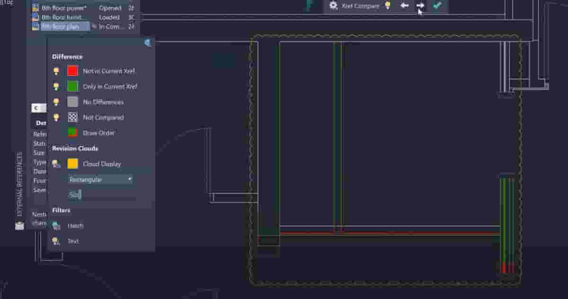Select the 8th floor furniture xref entry
This screenshot has height=299, width=568.
click(64, 17)
